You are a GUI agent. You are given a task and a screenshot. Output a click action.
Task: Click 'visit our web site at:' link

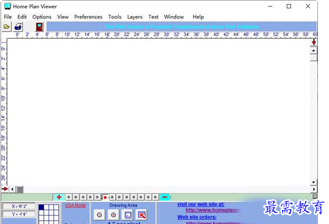pos(200,204)
